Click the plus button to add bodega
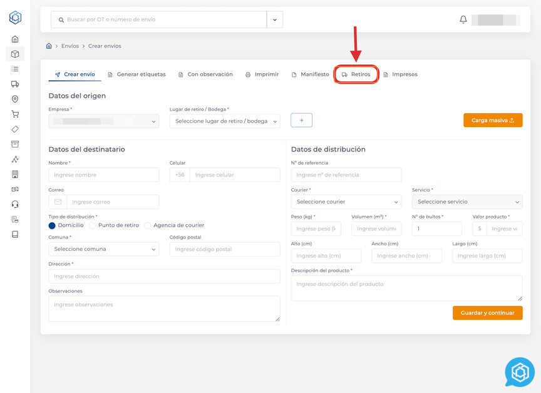Screen dimensions: 541x393 pyautogui.click(x=301, y=120)
